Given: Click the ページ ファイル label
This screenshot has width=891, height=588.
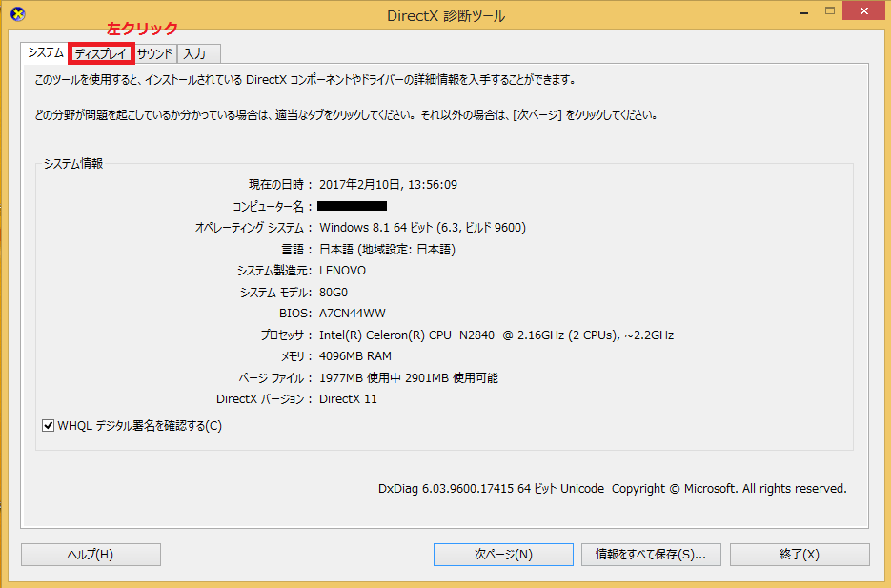Looking at the screenshot, I should pos(275,377).
